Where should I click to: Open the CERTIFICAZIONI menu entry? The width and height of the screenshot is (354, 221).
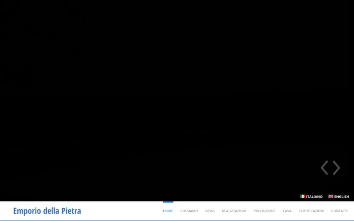tap(311, 211)
